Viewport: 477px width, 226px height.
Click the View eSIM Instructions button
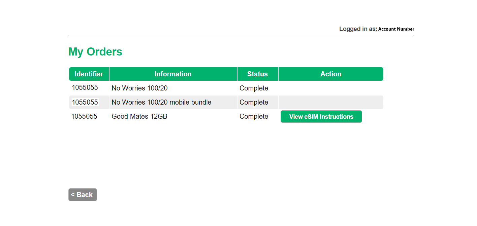point(321,117)
